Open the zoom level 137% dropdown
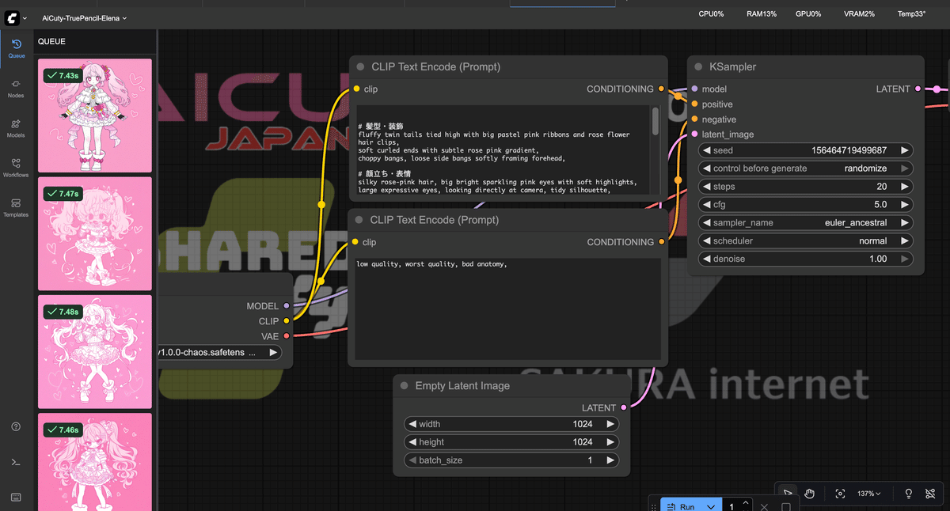The image size is (950, 511). tap(869, 494)
